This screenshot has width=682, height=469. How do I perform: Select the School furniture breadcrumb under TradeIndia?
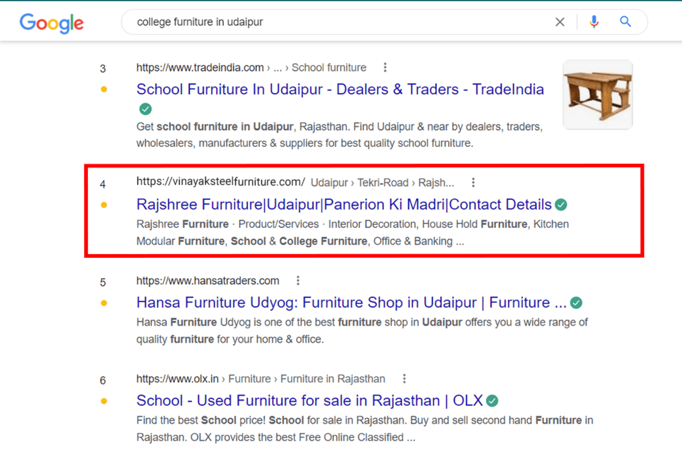tap(329, 67)
